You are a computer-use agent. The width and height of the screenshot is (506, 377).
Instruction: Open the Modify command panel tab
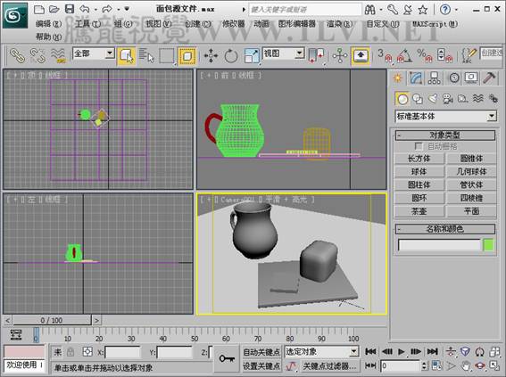pos(416,78)
